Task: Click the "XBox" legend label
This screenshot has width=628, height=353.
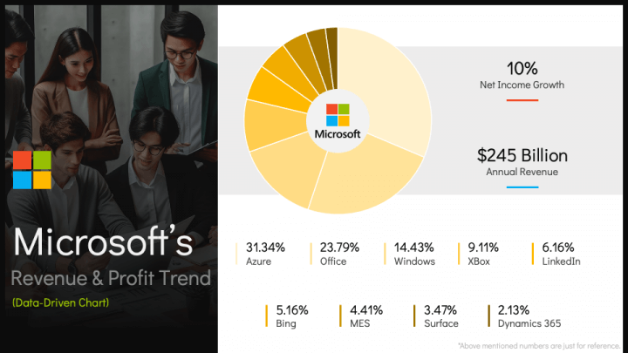Action: click(x=479, y=261)
